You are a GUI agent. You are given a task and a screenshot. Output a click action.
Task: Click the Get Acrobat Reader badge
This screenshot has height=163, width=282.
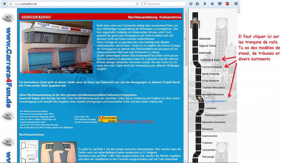[x=108, y=119]
